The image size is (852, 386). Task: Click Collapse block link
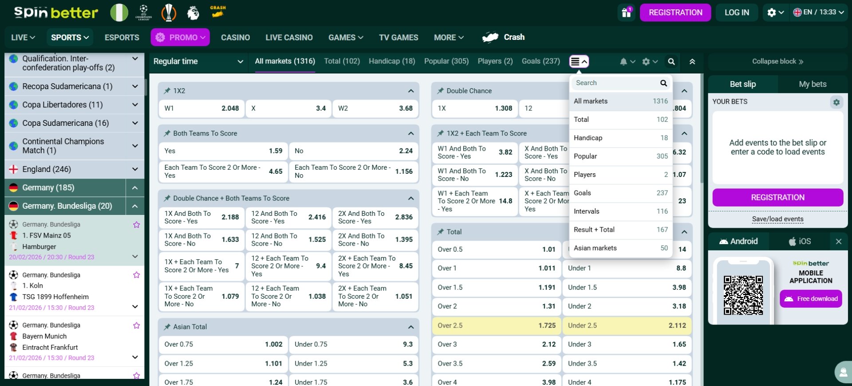click(x=777, y=62)
